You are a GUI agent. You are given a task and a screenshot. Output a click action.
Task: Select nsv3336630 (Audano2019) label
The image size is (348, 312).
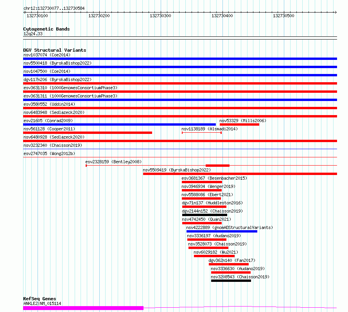pyautogui.click(x=238, y=269)
